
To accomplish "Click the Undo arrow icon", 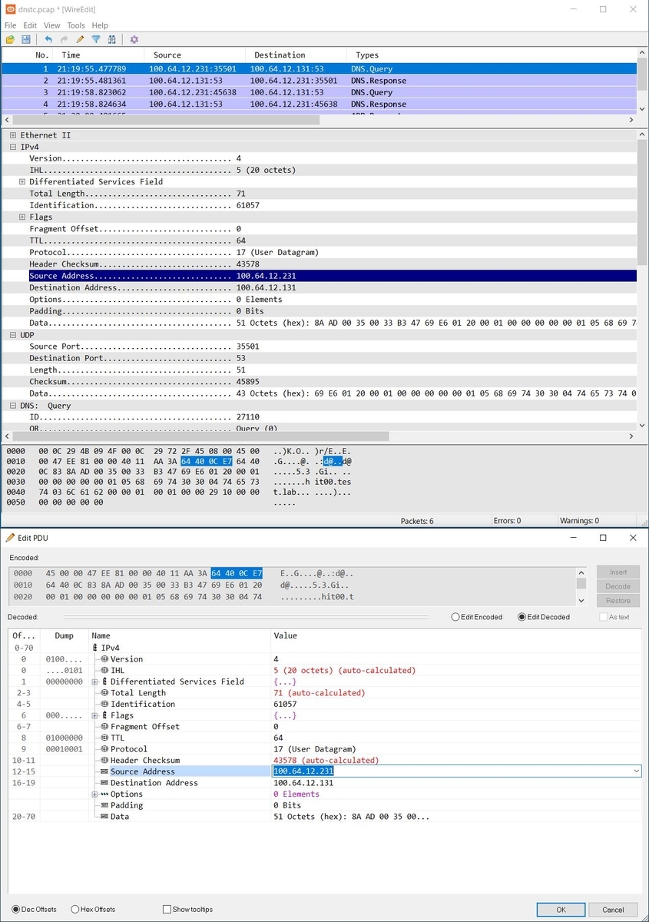I will [x=48, y=39].
